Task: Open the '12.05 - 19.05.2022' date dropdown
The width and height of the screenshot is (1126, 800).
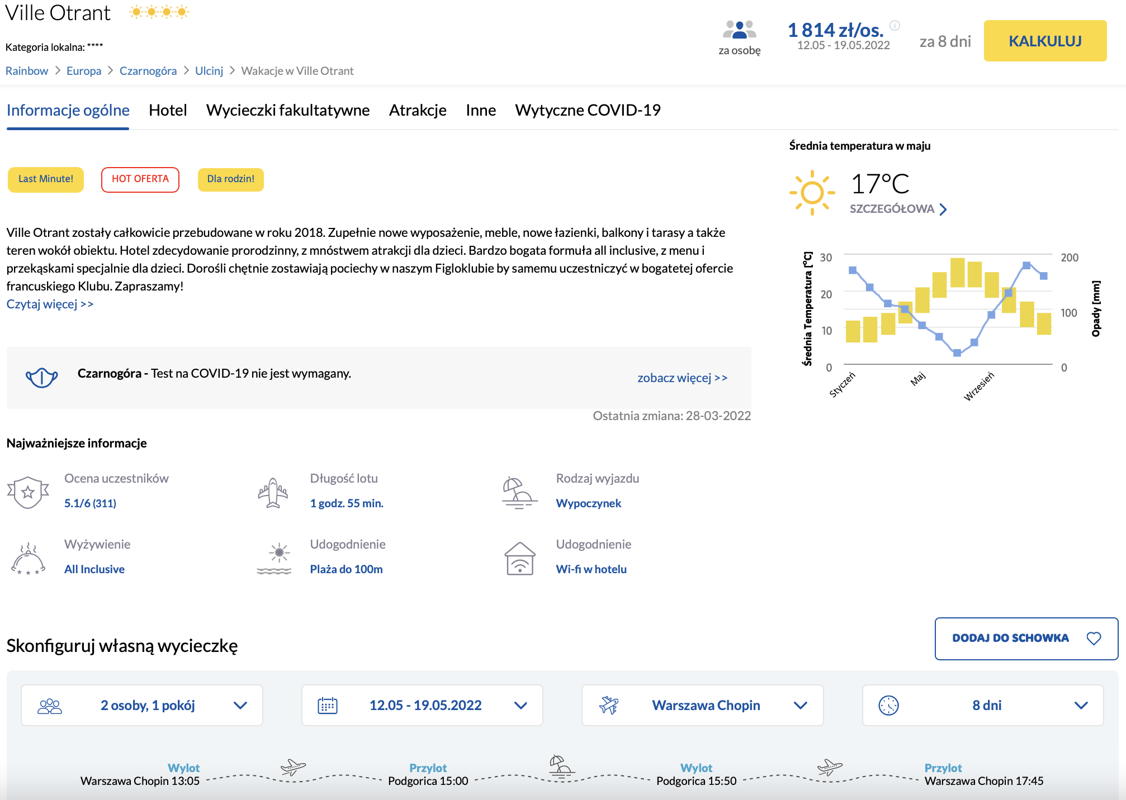Action: (x=422, y=706)
